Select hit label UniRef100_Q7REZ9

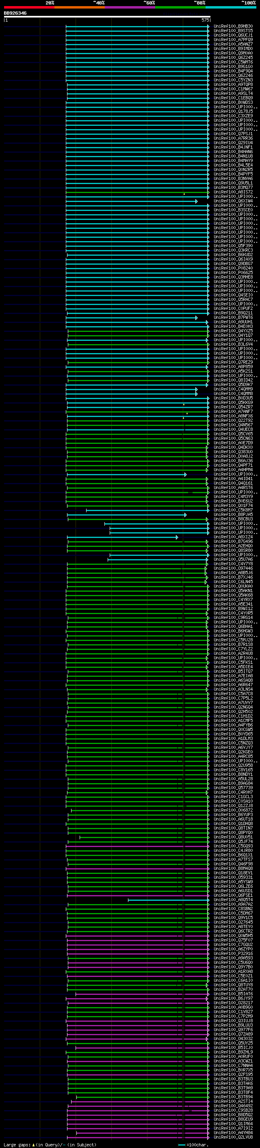click(233, 362)
